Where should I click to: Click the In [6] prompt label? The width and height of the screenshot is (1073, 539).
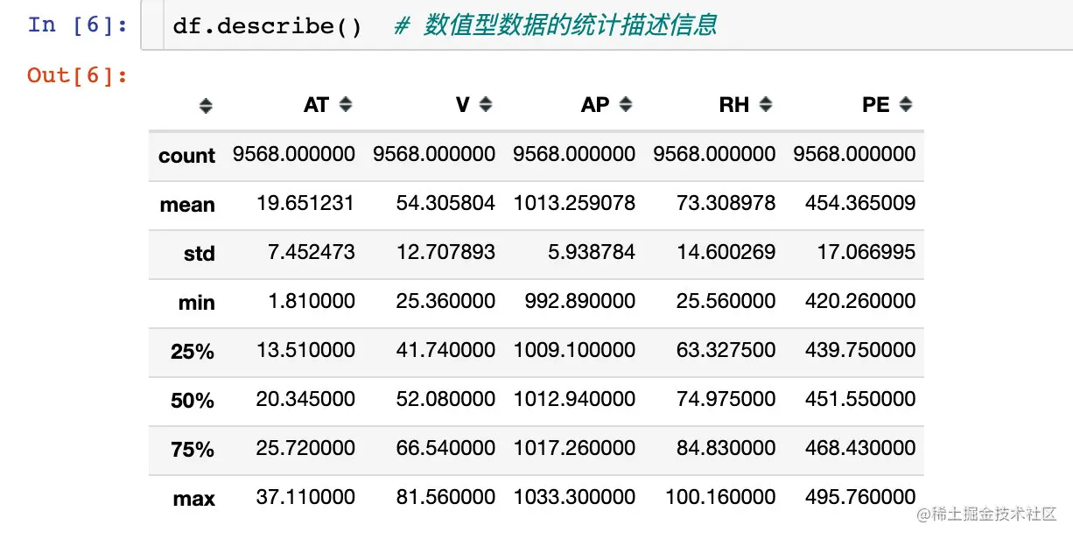coord(78,24)
